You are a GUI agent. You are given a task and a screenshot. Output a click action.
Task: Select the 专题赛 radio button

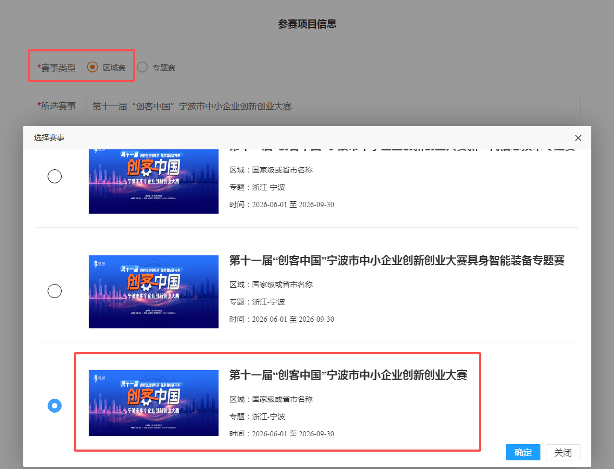pyautogui.click(x=142, y=67)
